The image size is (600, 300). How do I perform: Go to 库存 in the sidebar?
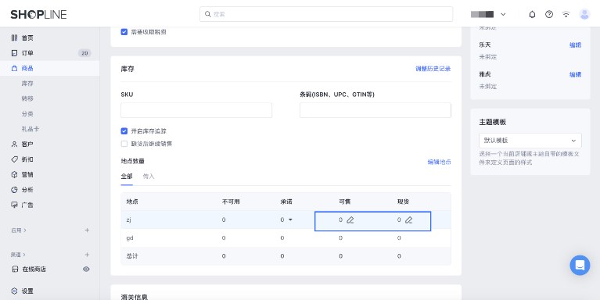pos(27,84)
